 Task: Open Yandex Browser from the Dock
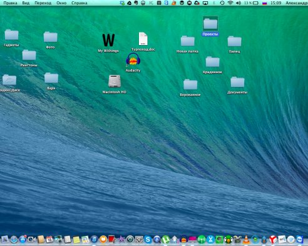point(273,239)
